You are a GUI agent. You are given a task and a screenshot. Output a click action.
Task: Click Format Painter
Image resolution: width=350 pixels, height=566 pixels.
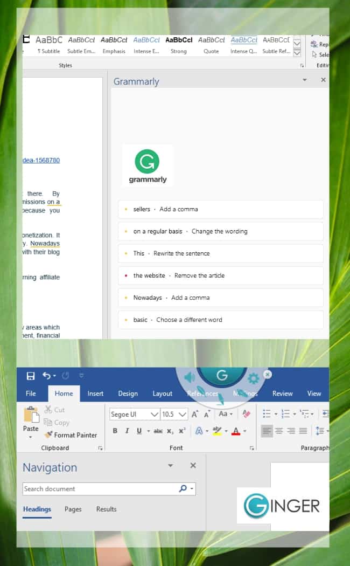71,435
